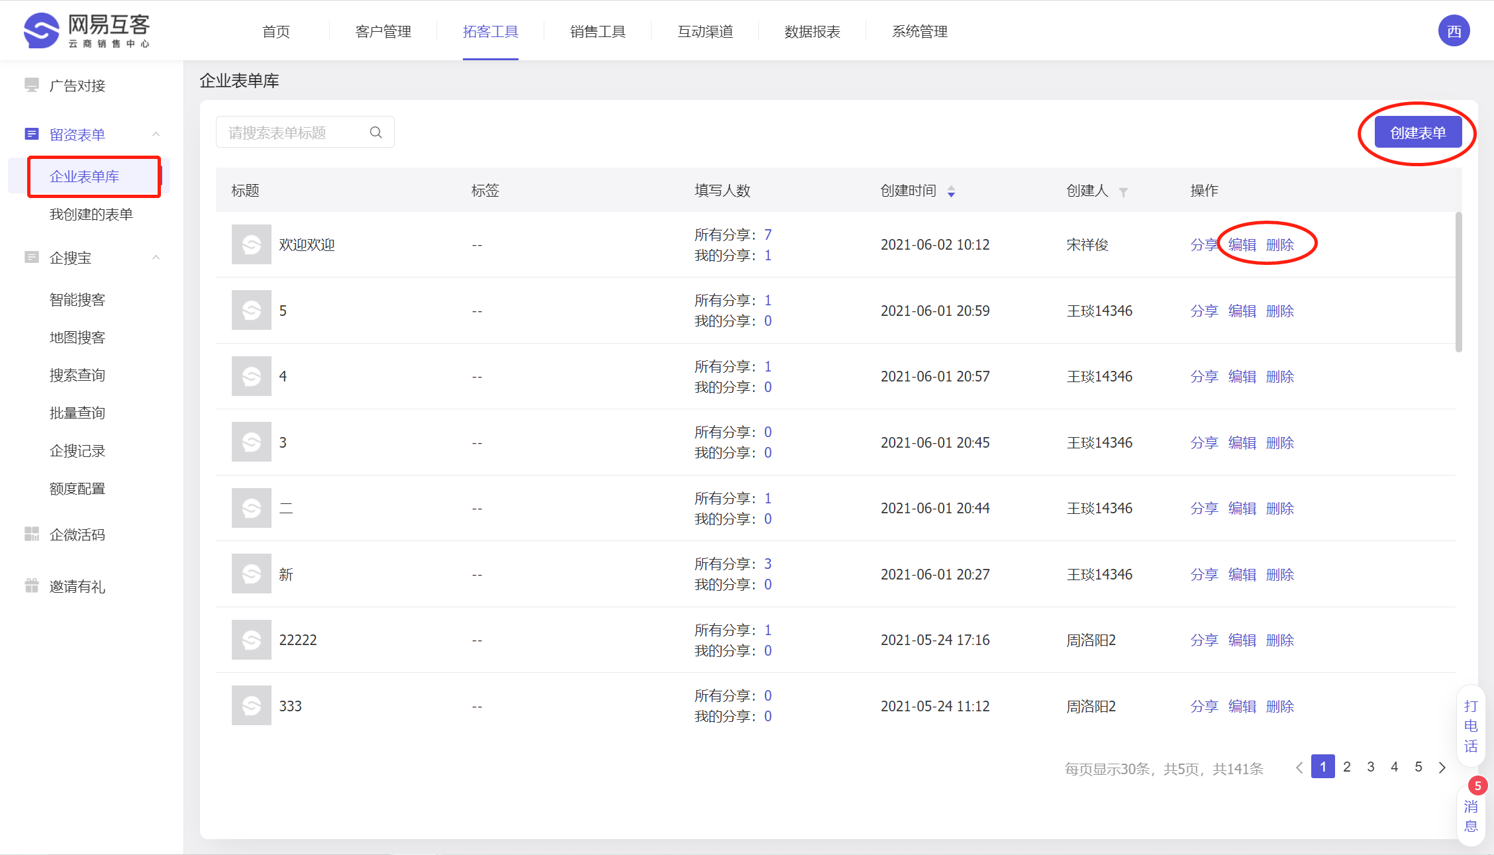Screen dimensions: 1494x855
Task: Edit the 欢迎欢迎 form
Action: pyautogui.click(x=1242, y=244)
